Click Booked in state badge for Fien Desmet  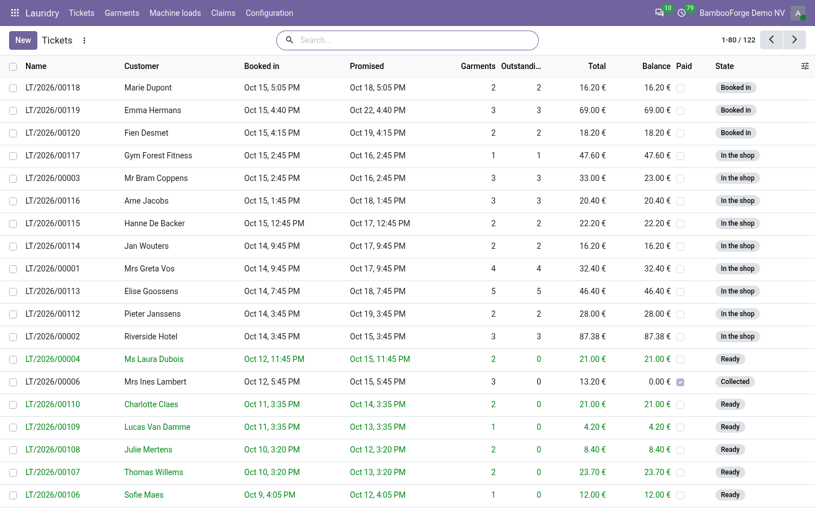(x=736, y=133)
